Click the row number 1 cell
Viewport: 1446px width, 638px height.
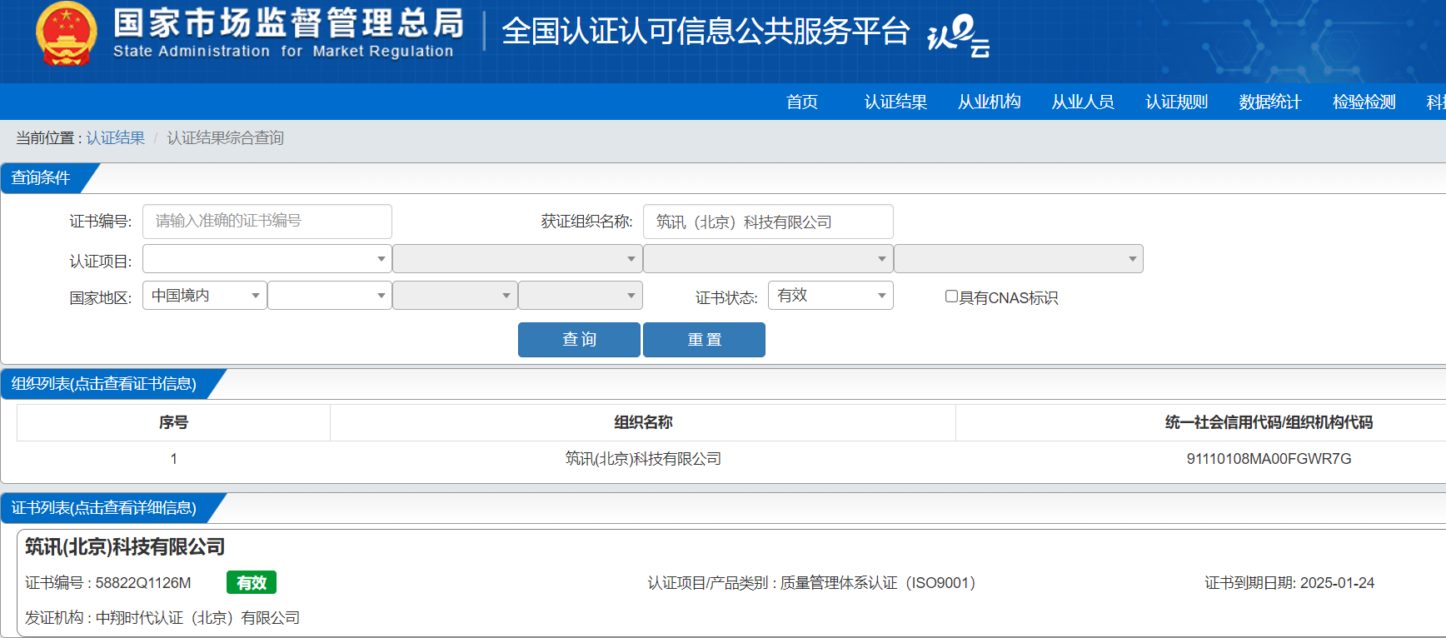(x=173, y=459)
